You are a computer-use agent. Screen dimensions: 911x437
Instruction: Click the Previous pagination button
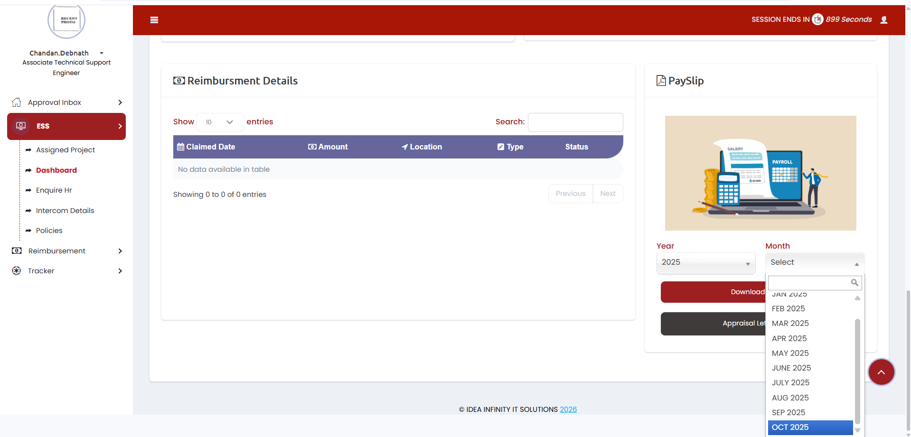pos(571,194)
